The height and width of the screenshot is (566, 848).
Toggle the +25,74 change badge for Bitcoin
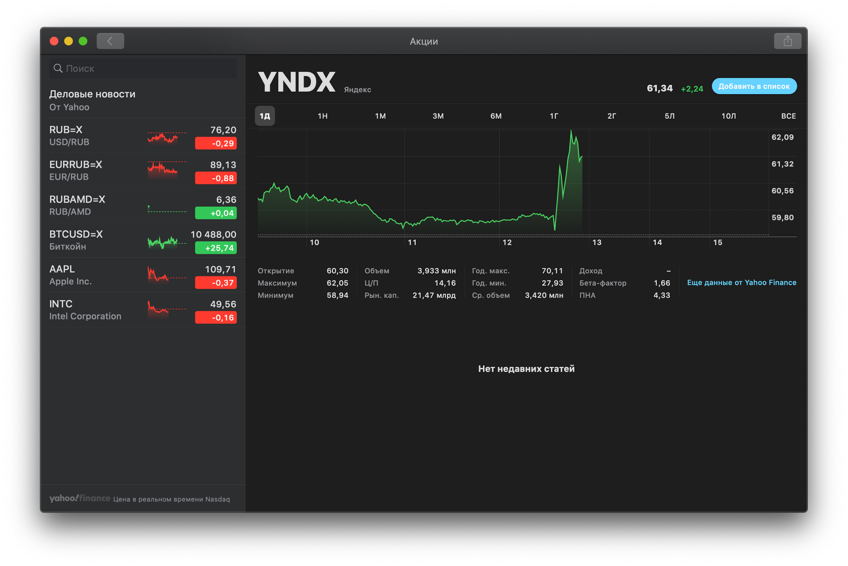click(x=216, y=248)
